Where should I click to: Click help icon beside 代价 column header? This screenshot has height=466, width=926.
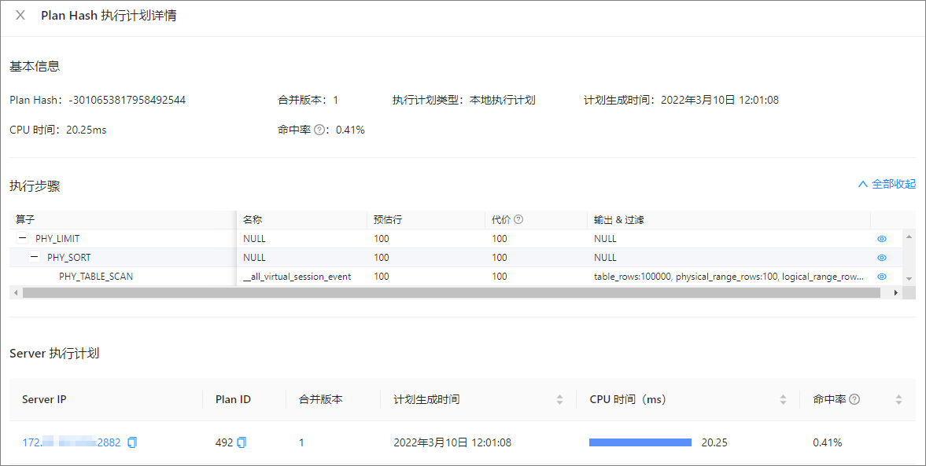click(x=518, y=219)
